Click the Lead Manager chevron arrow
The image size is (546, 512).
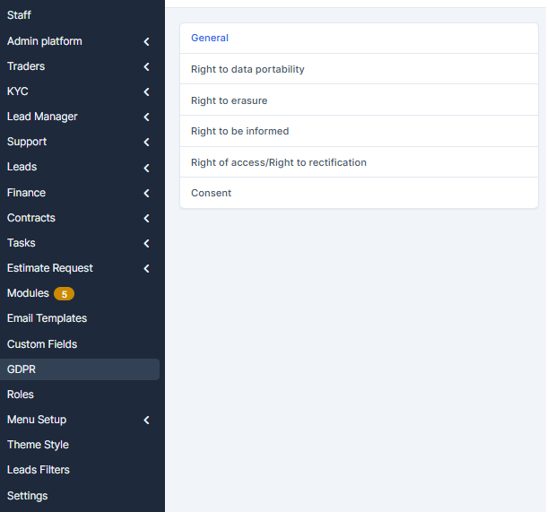pos(146,117)
